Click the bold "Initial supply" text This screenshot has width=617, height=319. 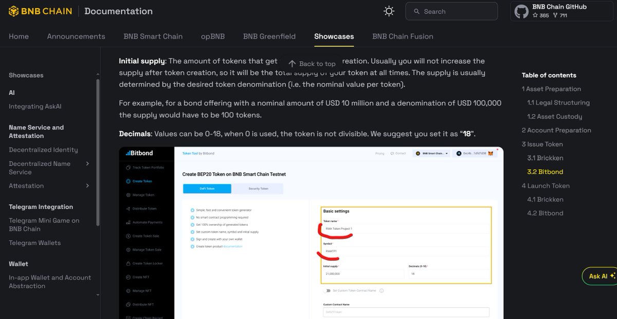[x=142, y=61]
